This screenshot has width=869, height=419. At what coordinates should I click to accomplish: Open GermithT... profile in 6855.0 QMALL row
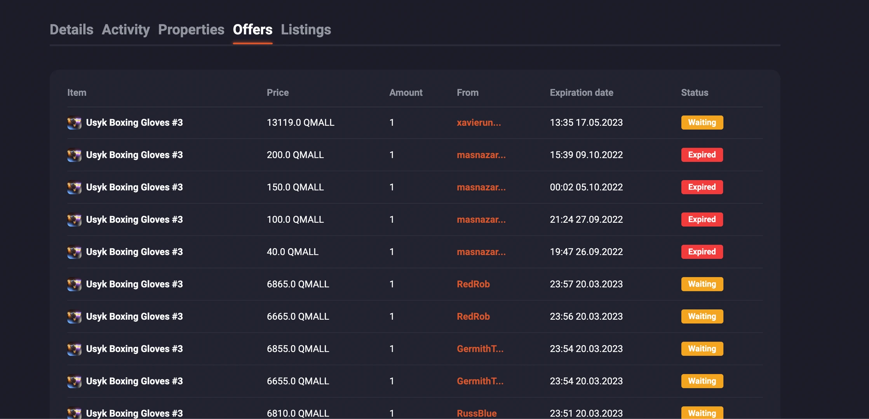pyautogui.click(x=480, y=349)
